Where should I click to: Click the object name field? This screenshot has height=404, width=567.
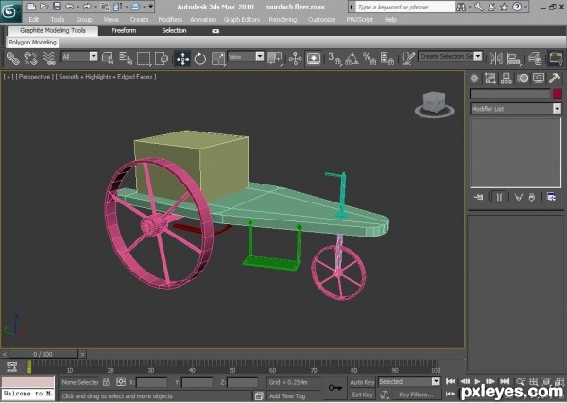point(510,94)
